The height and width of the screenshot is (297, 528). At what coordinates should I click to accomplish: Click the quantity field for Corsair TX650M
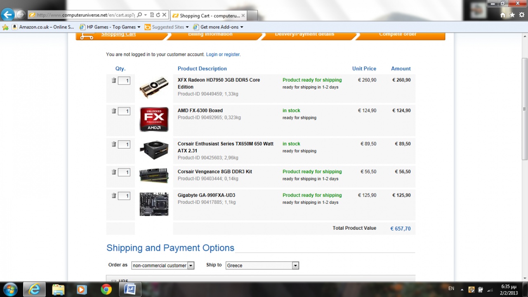(x=124, y=144)
